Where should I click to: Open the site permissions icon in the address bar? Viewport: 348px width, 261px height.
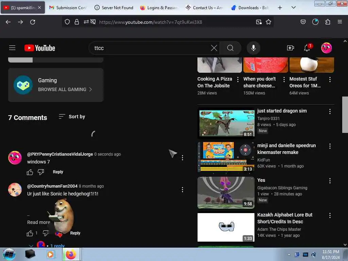point(86,22)
